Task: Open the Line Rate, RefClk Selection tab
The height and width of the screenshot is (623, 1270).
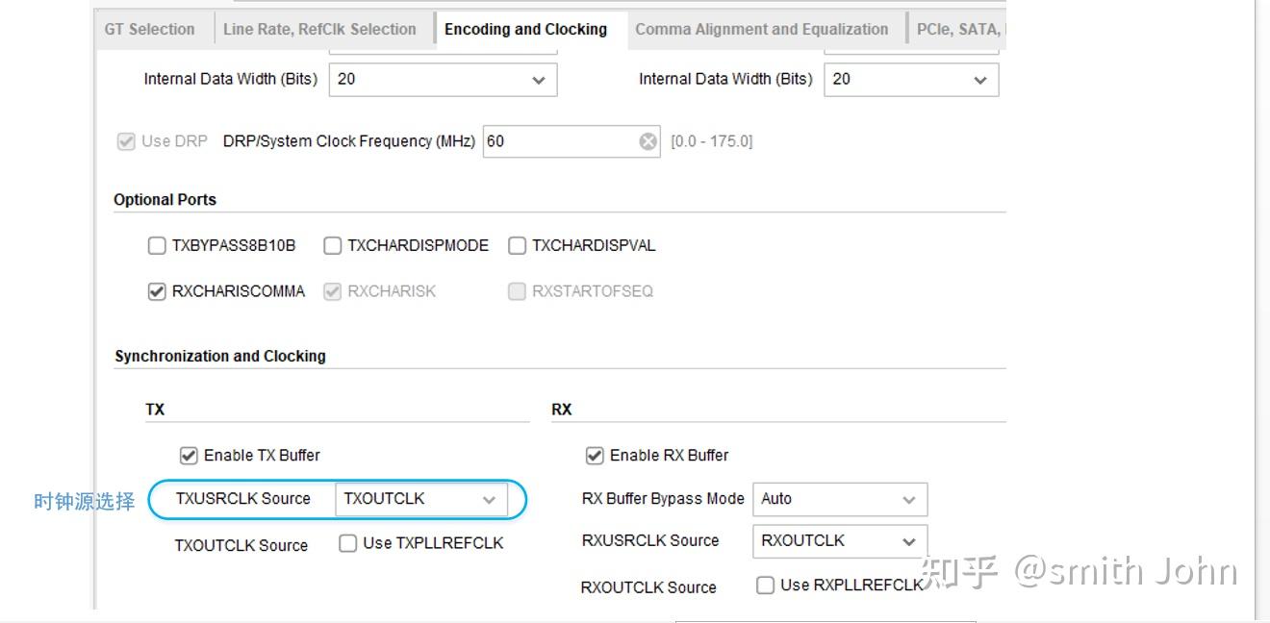Action: click(x=319, y=29)
